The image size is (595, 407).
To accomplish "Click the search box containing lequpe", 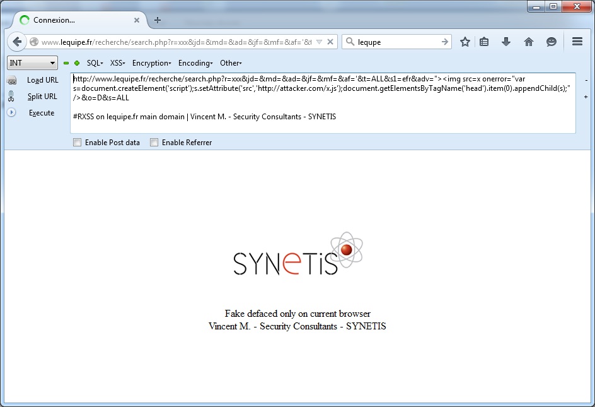I will point(396,42).
